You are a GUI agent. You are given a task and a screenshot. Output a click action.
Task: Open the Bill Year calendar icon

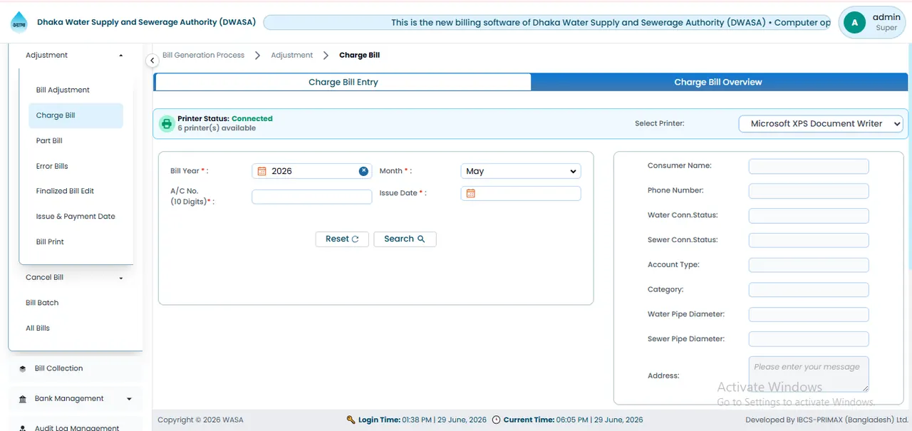pyautogui.click(x=261, y=171)
